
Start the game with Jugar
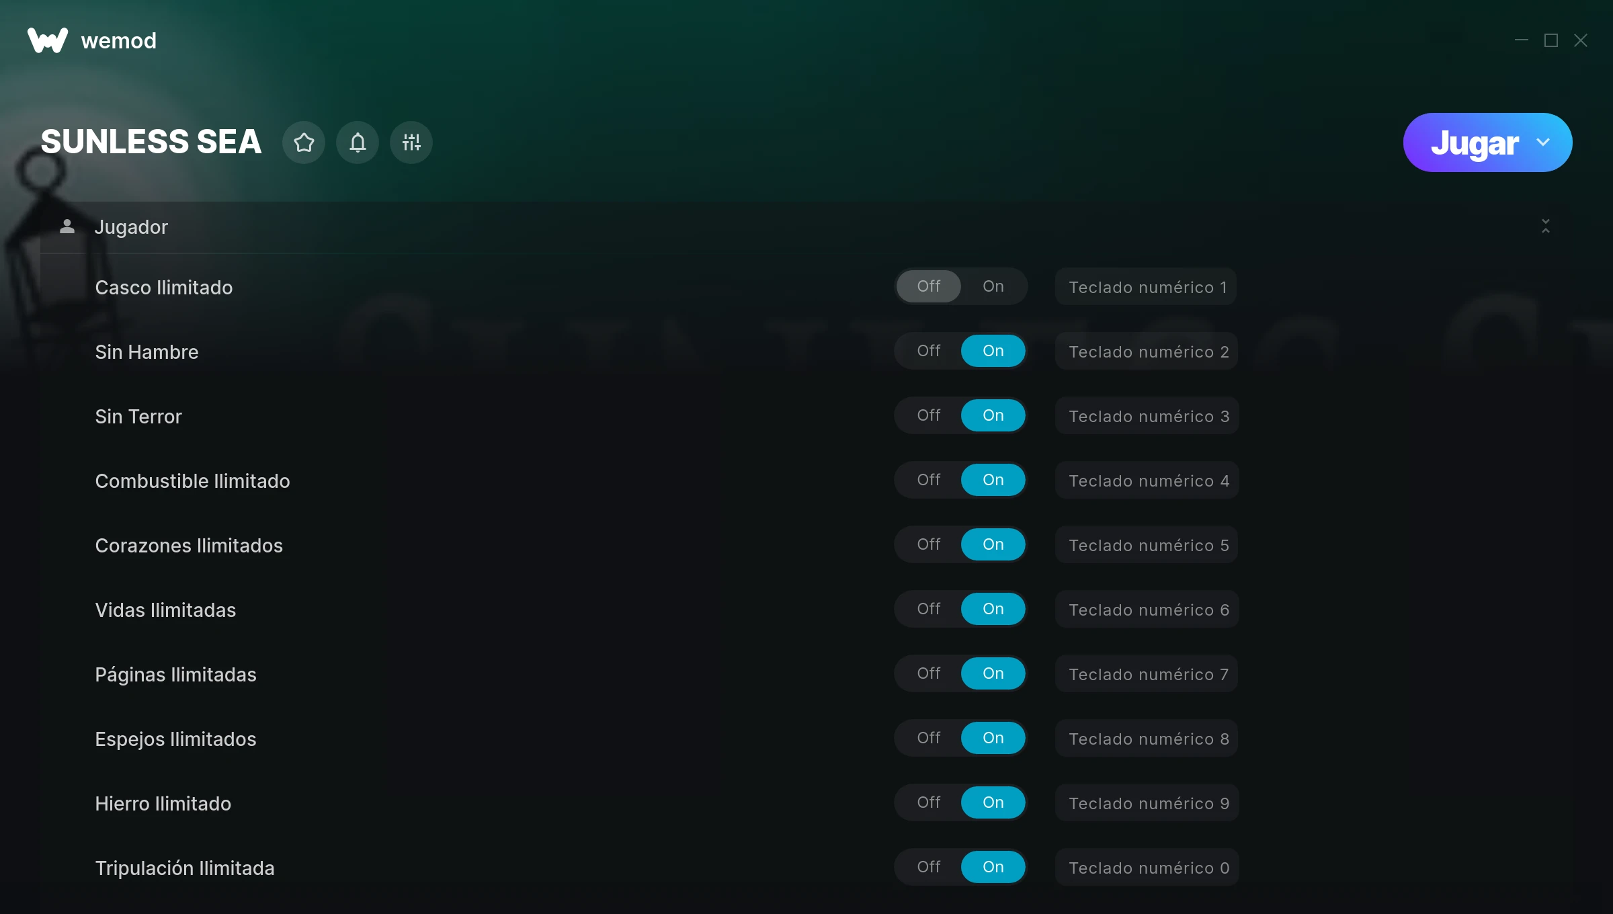[1475, 142]
